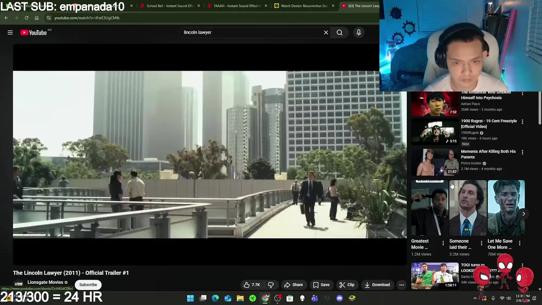Close the FAAAH sound effect tab
The width and height of the screenshot is (542, 305).
[x=266, y=6]
